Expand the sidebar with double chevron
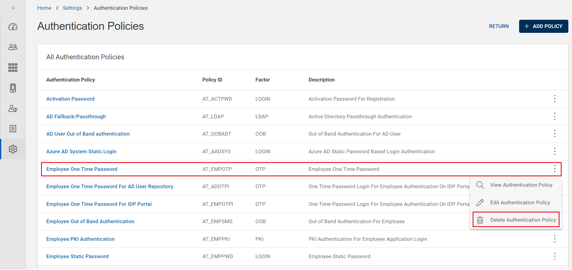572x270 pixels. [x=13, y=8]
